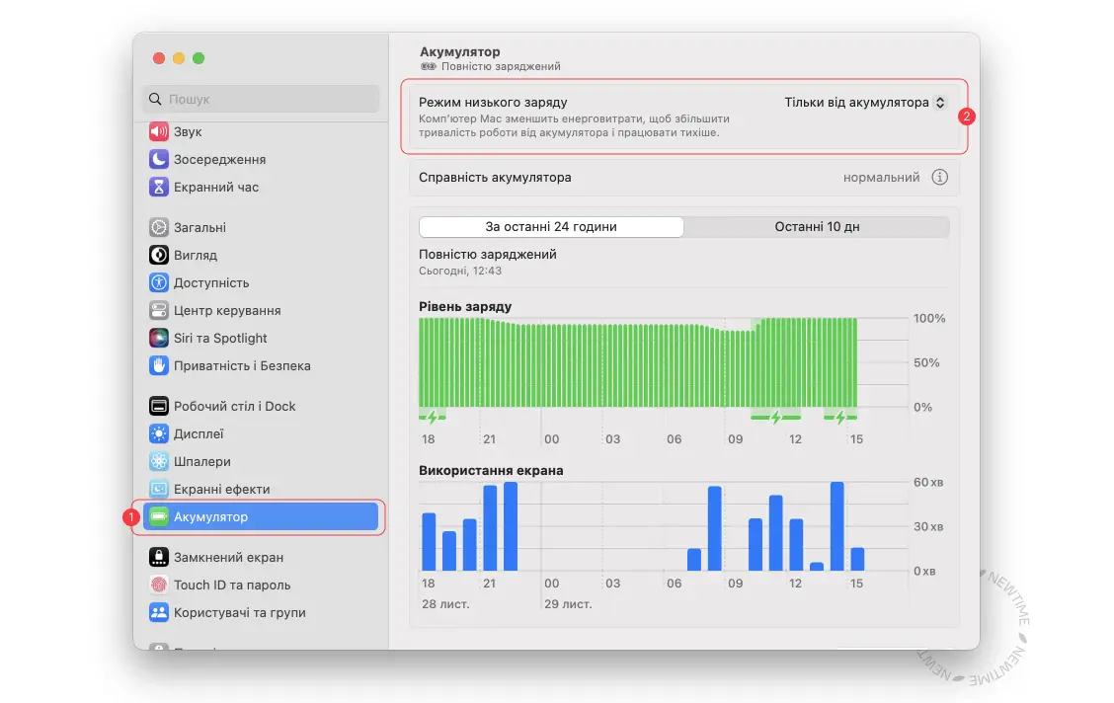Open Приватність і Безпека section
Image resolution: width=1114 pixels, height=703 pixels.
point(261,365)
